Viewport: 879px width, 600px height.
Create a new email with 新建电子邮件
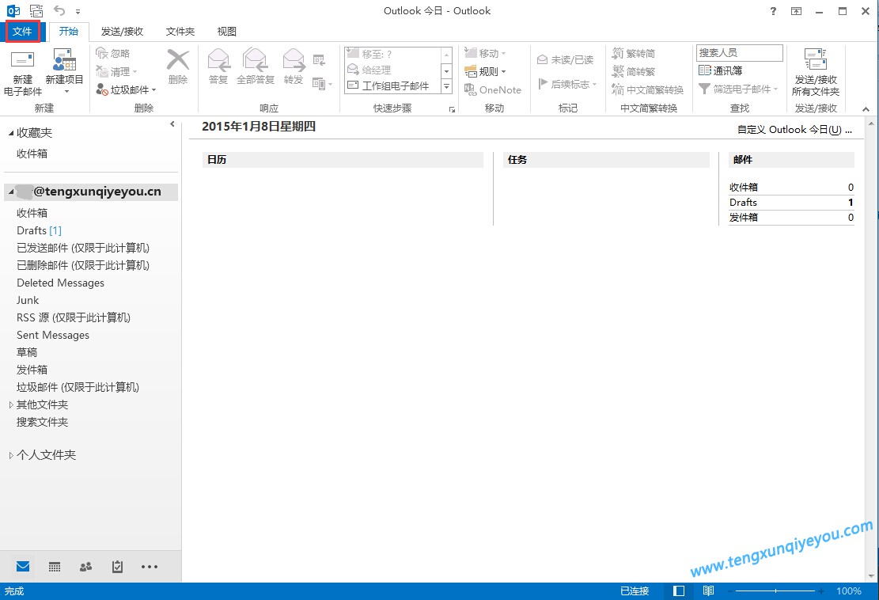click(22, 73)
